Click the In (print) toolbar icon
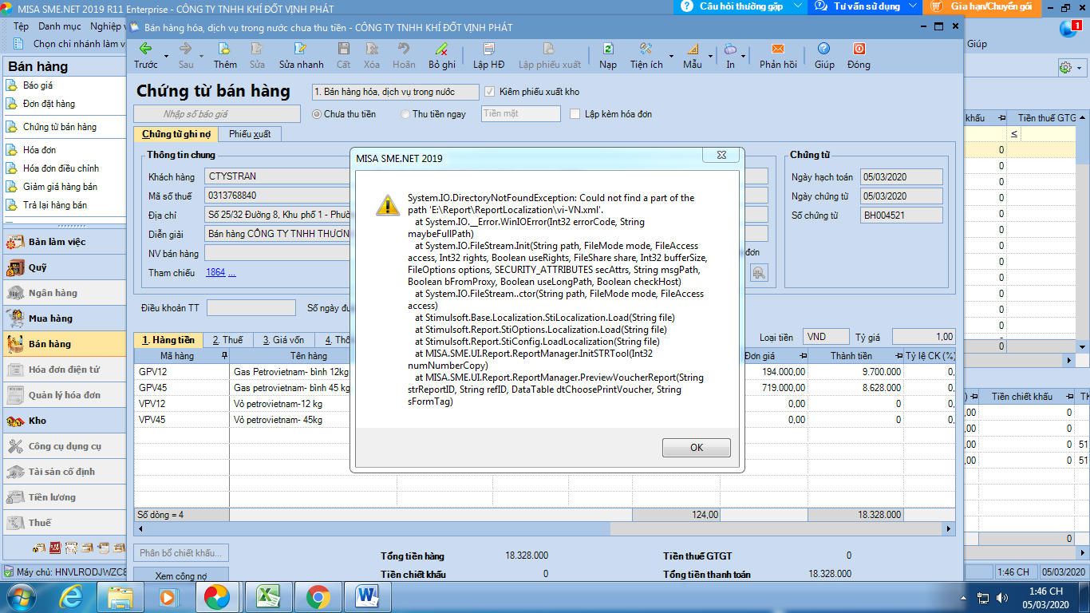The image size is (1090, 613). (x=730, y=49)
